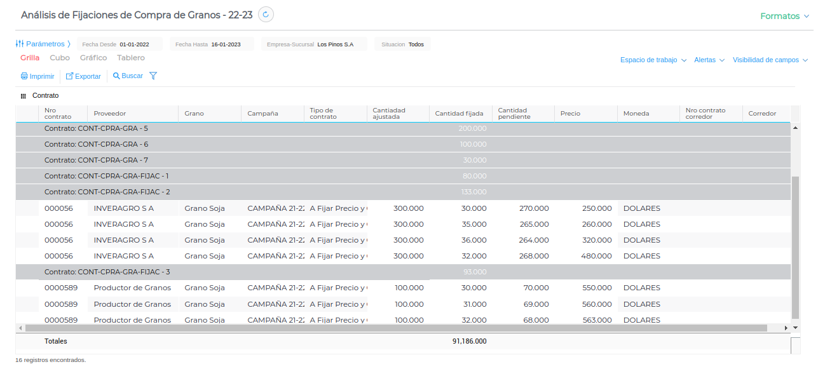
Task: Click the Situacion field showing Todos
Action: pos(403,44)
